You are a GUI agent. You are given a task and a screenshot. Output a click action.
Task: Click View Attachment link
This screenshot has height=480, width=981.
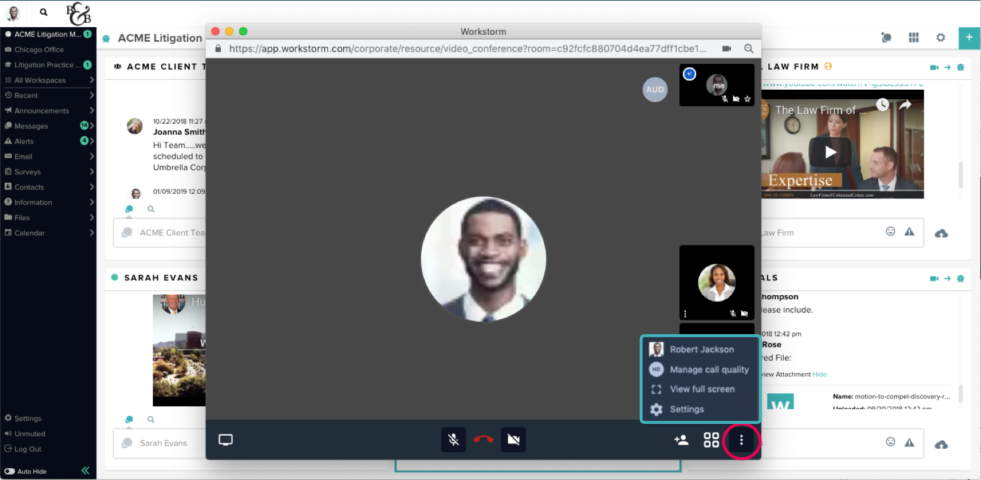point(786,374)
